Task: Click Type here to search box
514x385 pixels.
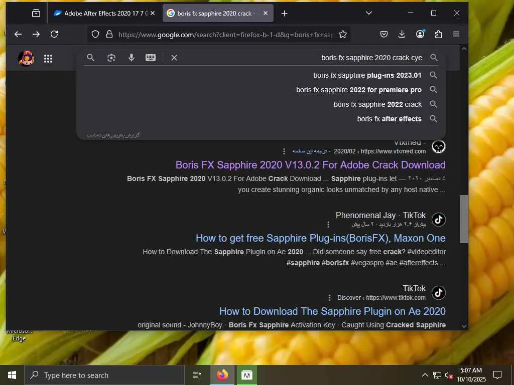Action: coord(104,375)
